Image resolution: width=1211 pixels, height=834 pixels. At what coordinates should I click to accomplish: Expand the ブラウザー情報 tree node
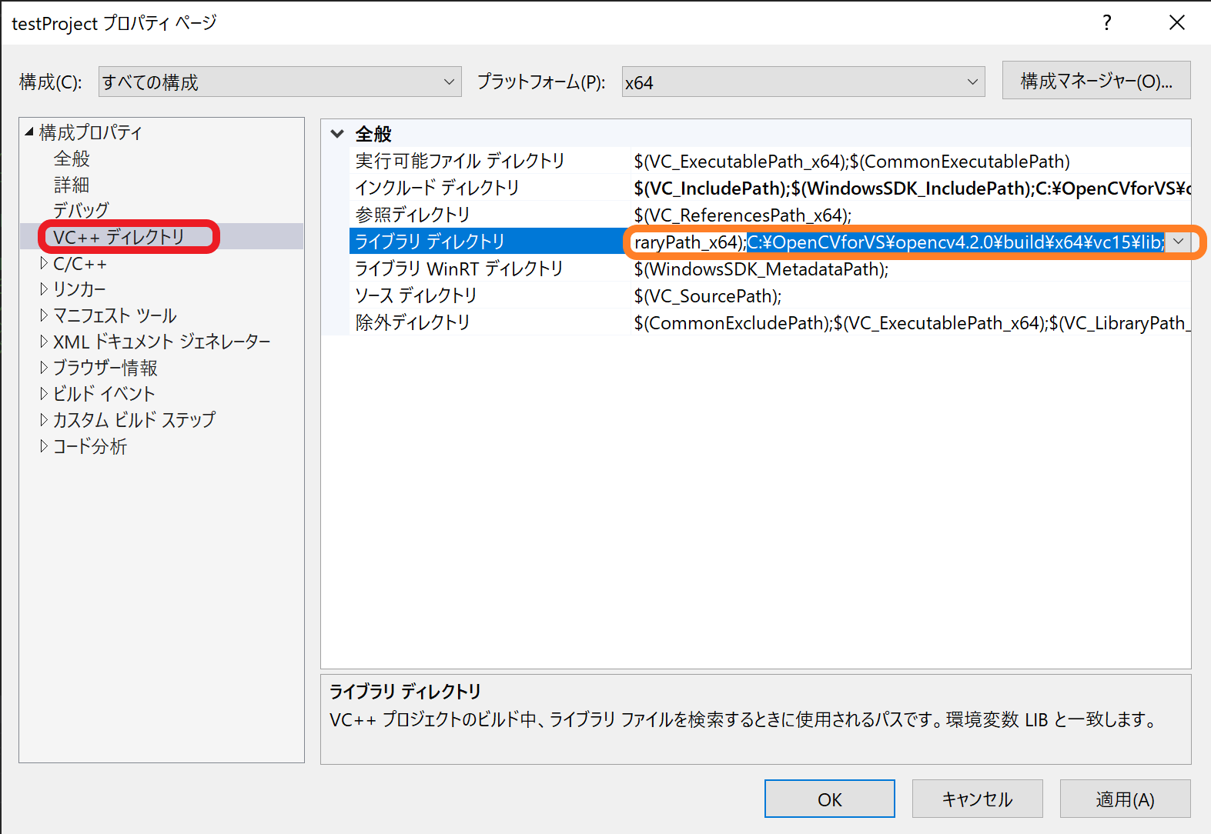click(x=44, y=368)
